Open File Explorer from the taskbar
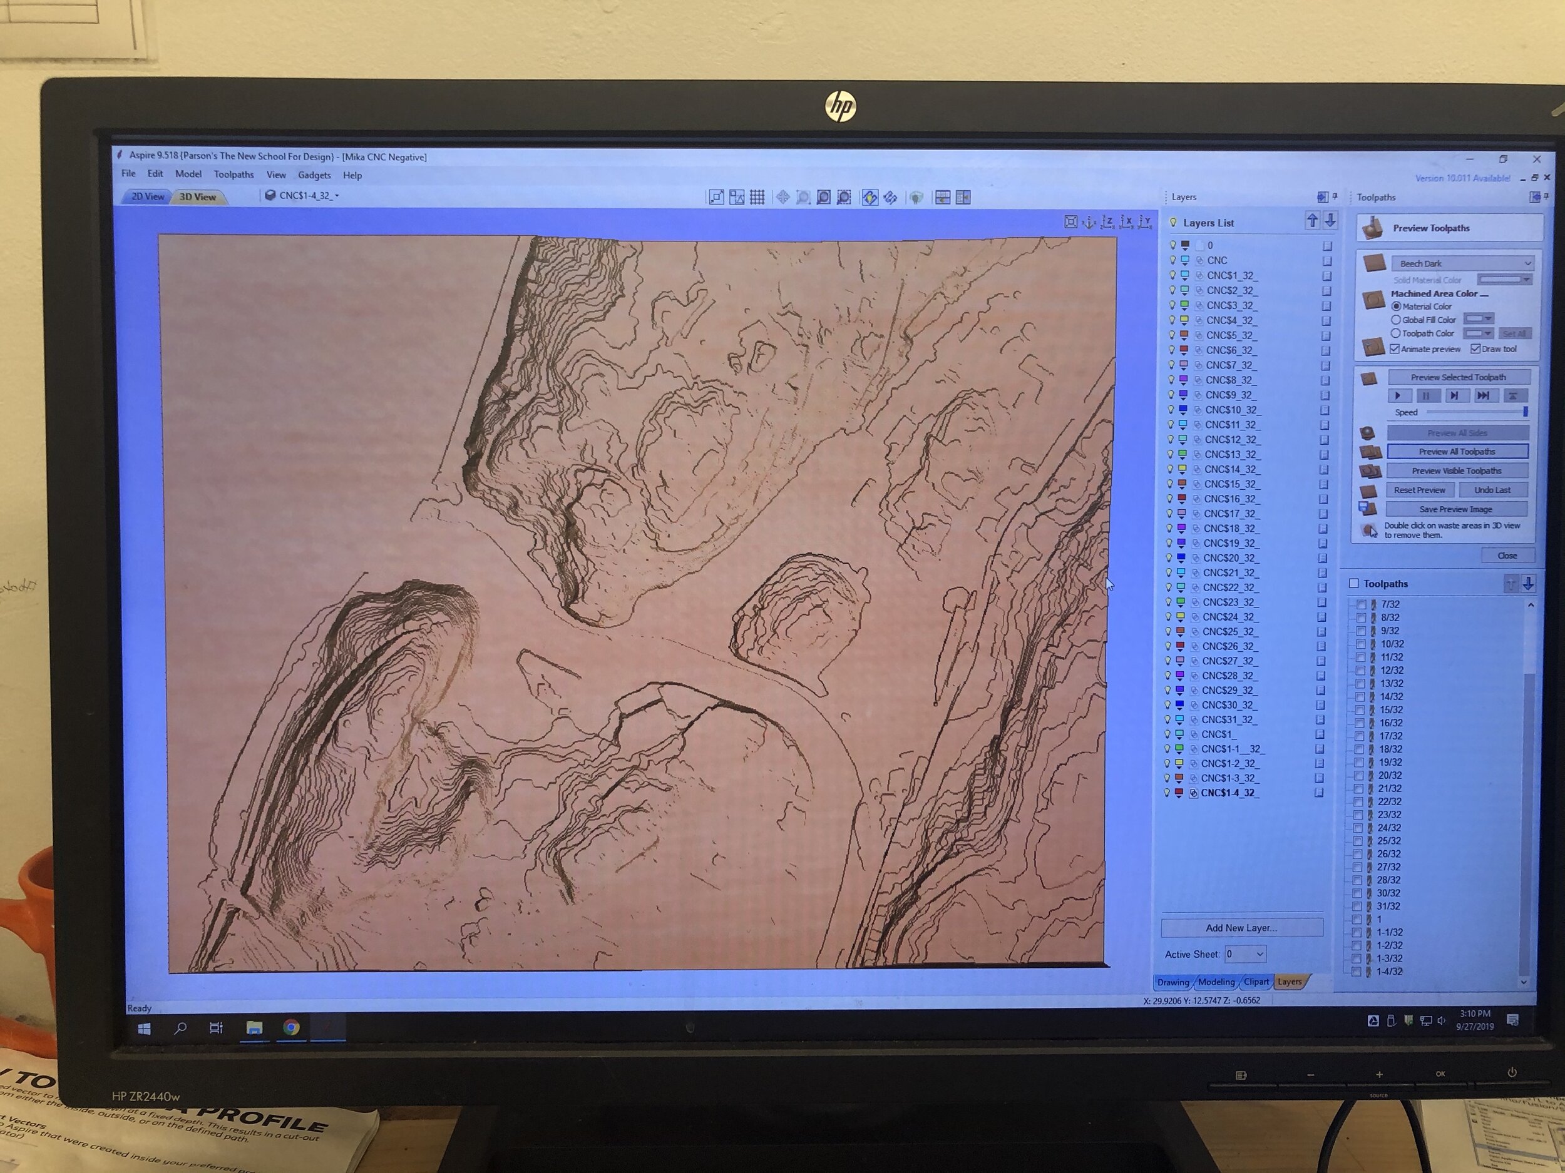This screenshot has height=1173, width=1565. (x=254, y=1028)
